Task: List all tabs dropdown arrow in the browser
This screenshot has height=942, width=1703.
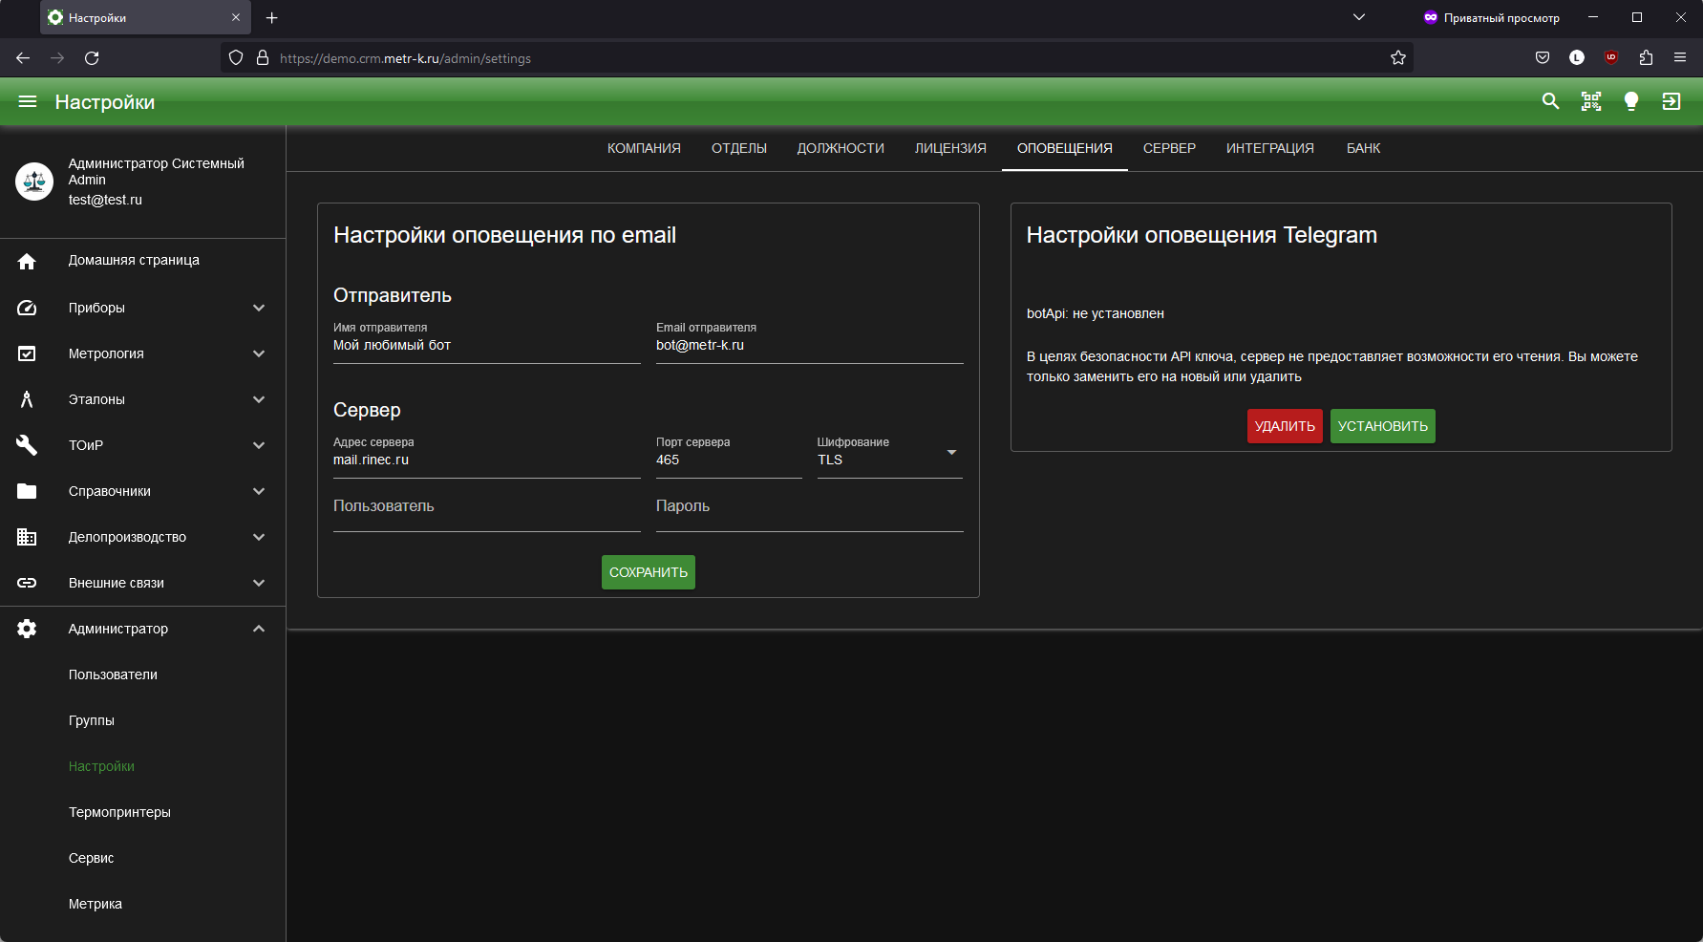Action: click(x=1359, y=17)
